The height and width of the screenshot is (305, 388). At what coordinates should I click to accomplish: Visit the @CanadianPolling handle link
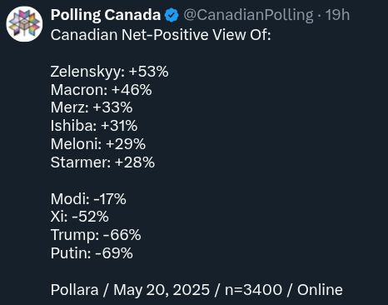pos(248,15)
